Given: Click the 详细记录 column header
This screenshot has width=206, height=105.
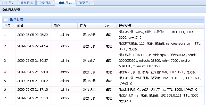Looking at the screenshot, I should point(125,26).
